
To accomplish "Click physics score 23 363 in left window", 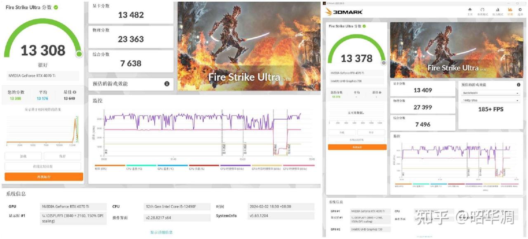I will (131, 39).
